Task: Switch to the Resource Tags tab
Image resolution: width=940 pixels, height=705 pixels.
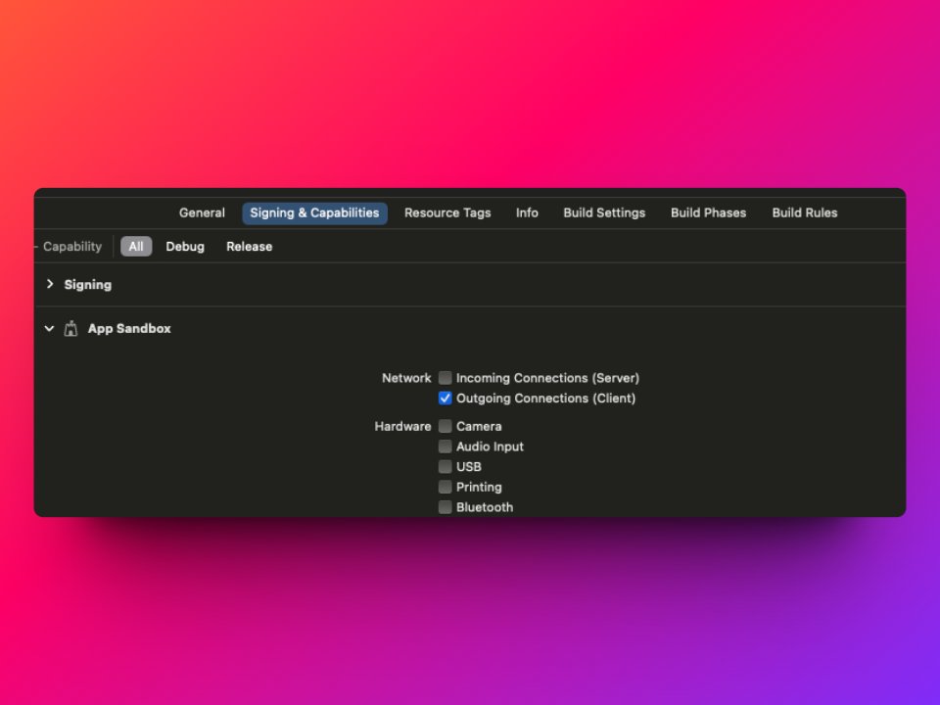Action: point(447,212)
